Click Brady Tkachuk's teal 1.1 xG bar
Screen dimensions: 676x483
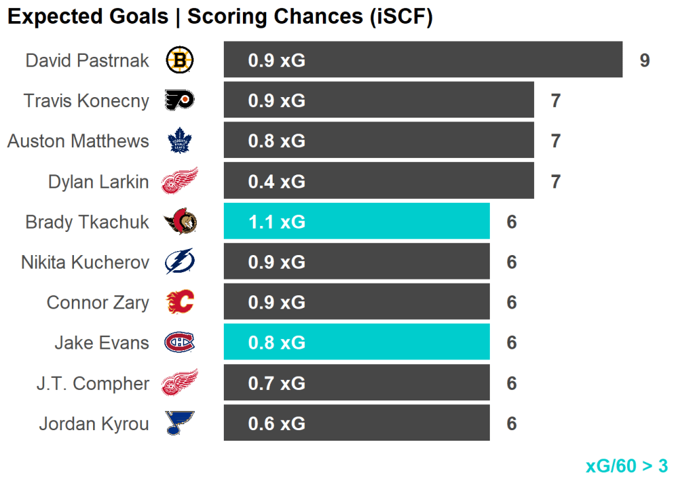pos(356,221)
